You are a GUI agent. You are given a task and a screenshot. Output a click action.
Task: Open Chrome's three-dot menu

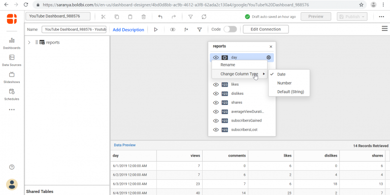coord(383,5)
